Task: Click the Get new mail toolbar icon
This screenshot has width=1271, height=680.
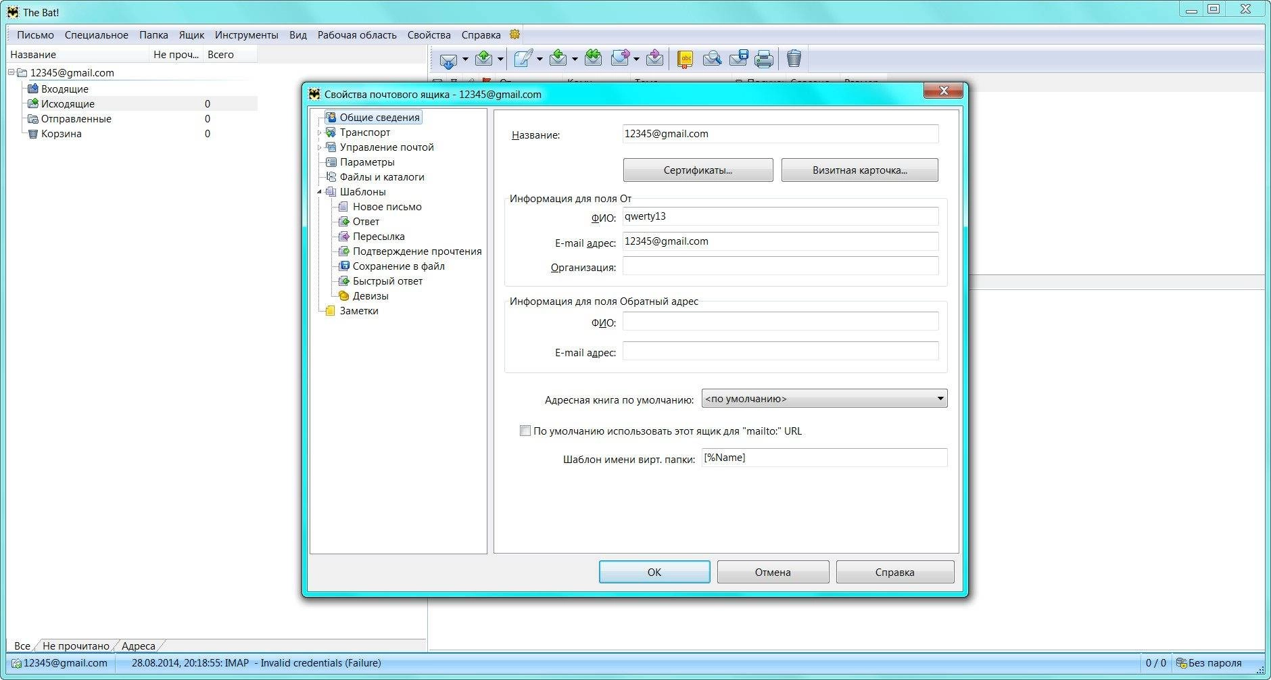Action: [x=448, y=59]
